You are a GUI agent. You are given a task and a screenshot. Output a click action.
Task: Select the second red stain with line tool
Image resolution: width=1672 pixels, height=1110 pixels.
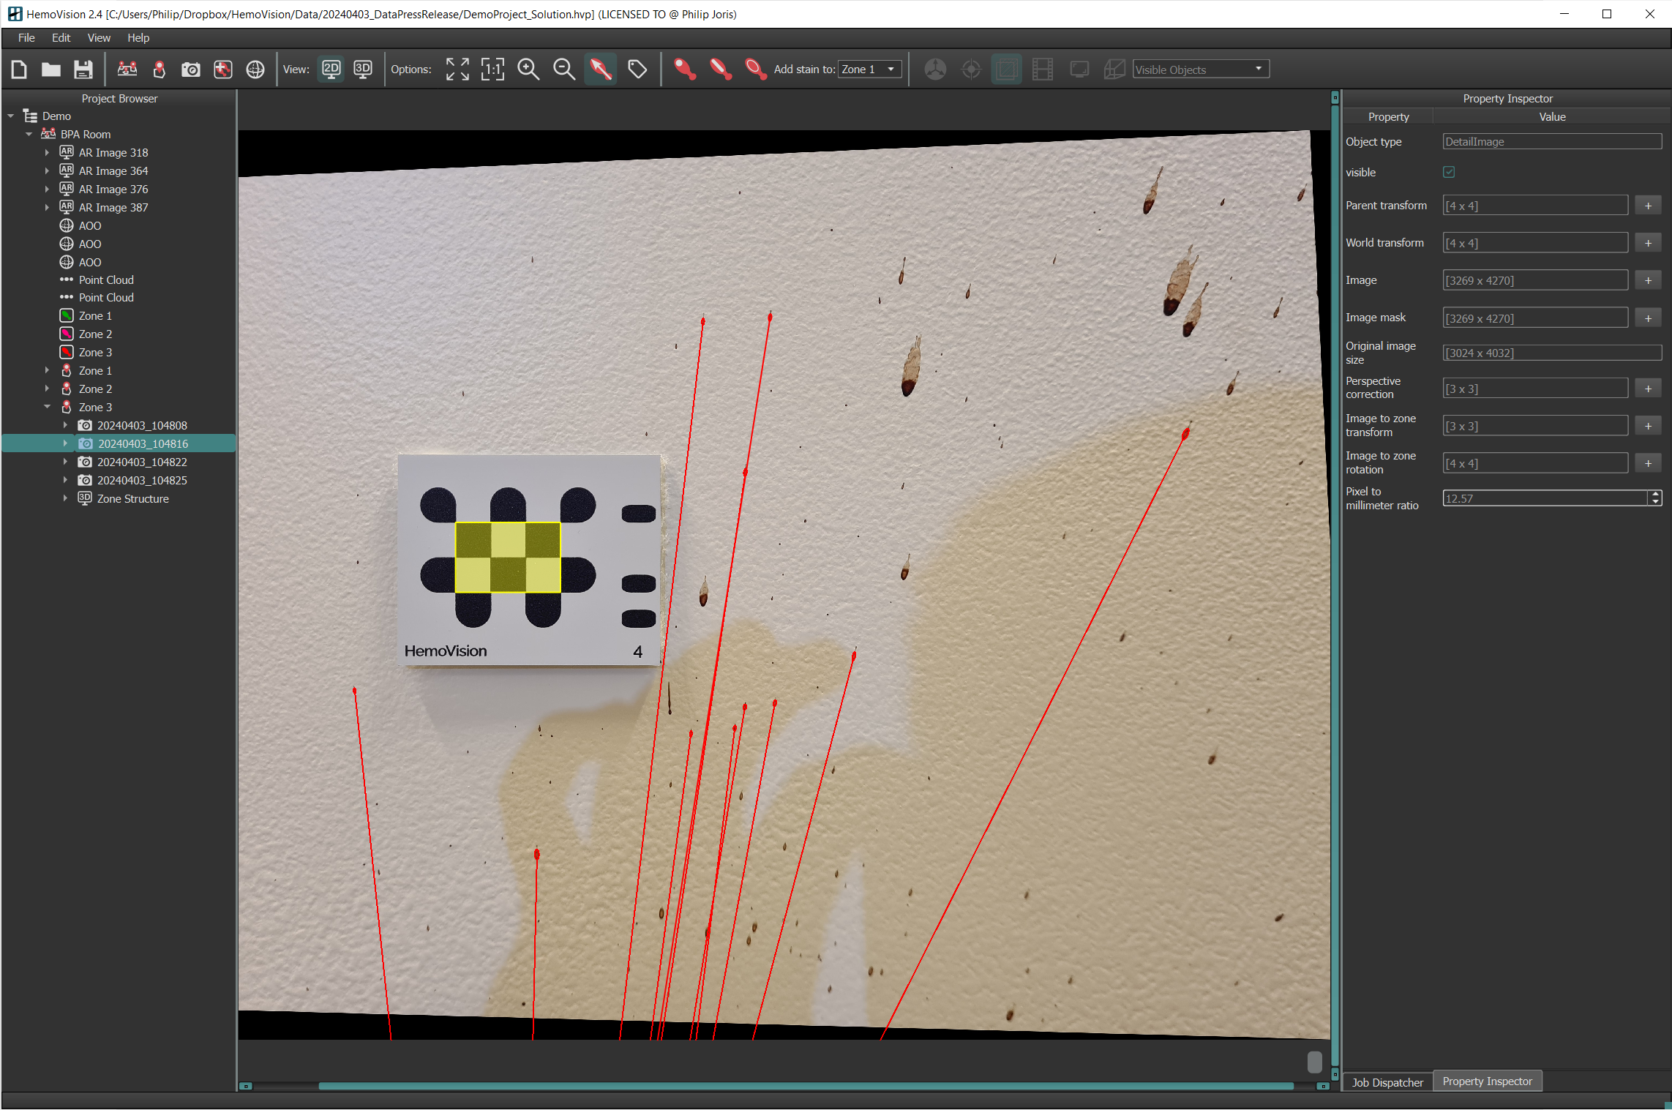[720, 70]
